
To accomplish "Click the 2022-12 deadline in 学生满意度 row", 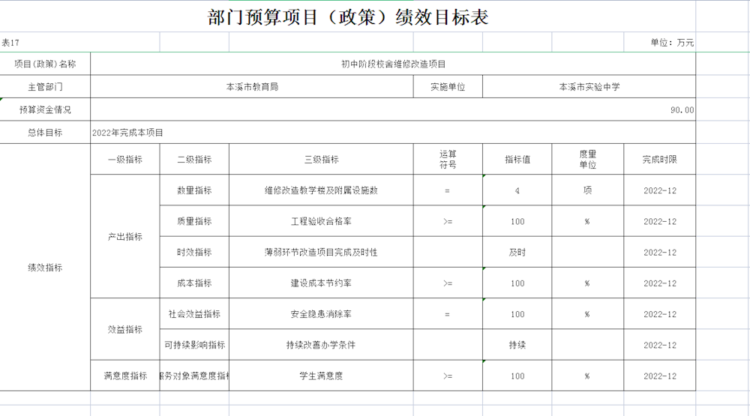I will pos(659,376).
